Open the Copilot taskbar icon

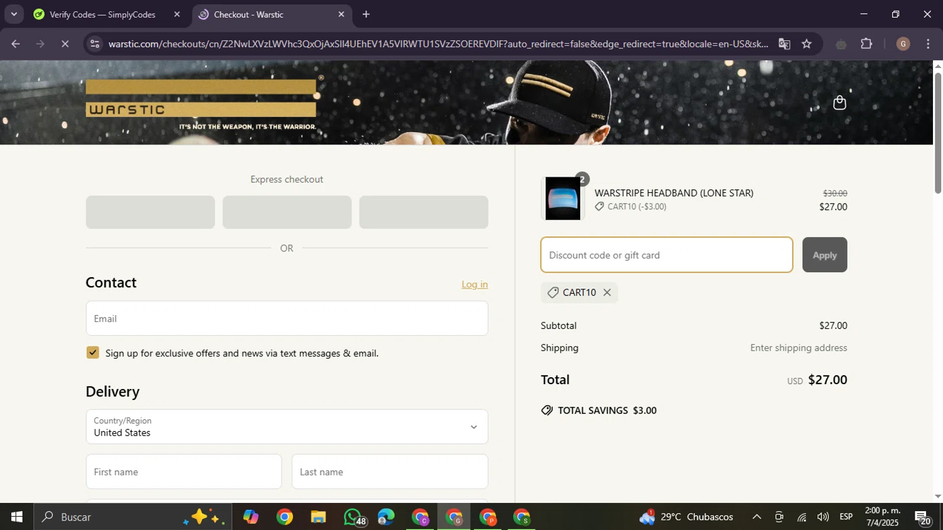tap(251, 517)
